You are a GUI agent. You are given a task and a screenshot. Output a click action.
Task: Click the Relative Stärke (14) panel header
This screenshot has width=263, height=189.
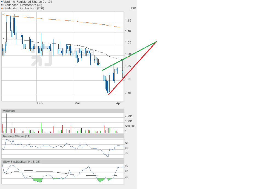tap(16, 136)
